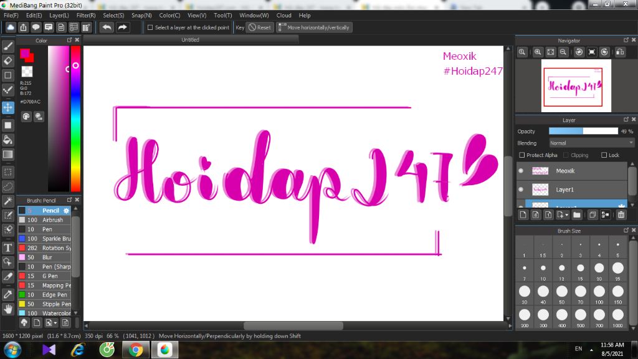This screenshot has width=638, height=359.
Task: Select the Sparkle Brush entry
Action: tap(44, 239)
